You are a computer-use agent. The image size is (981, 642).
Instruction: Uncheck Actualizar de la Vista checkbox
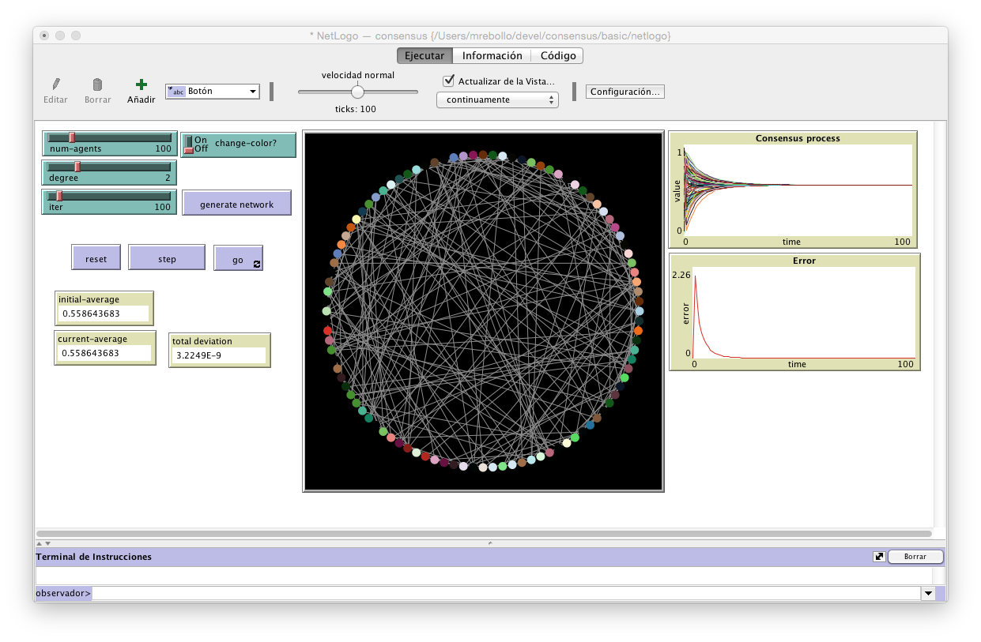(x=449, y=81)
